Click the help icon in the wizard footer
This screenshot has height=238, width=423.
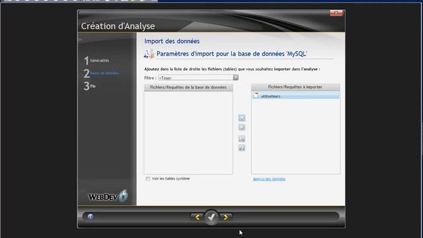[91, 216]
